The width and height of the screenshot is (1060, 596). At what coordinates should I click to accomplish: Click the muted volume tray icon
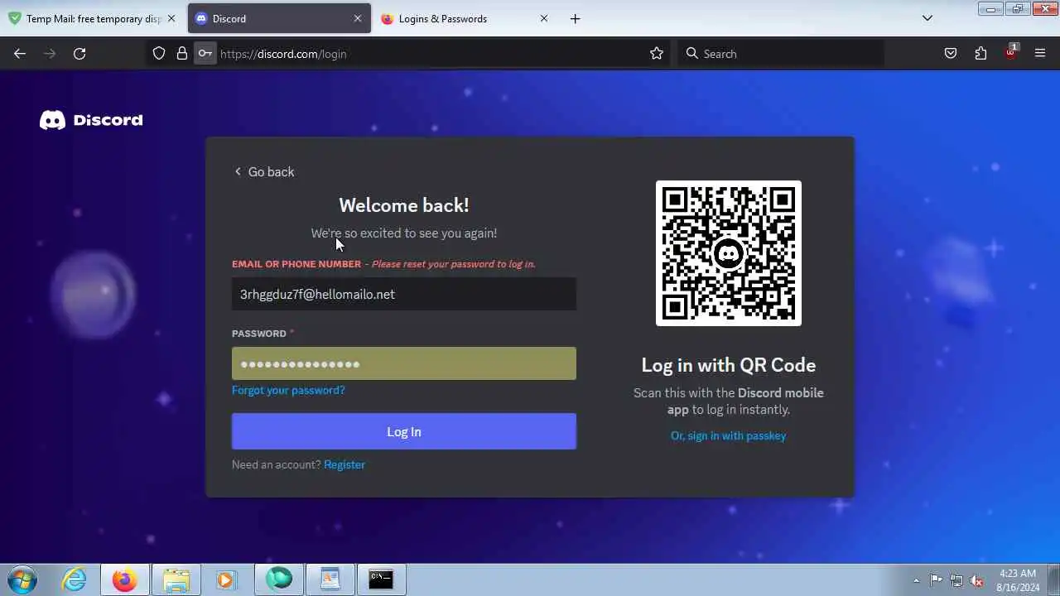pyautogui.click(x=977, y=580)
